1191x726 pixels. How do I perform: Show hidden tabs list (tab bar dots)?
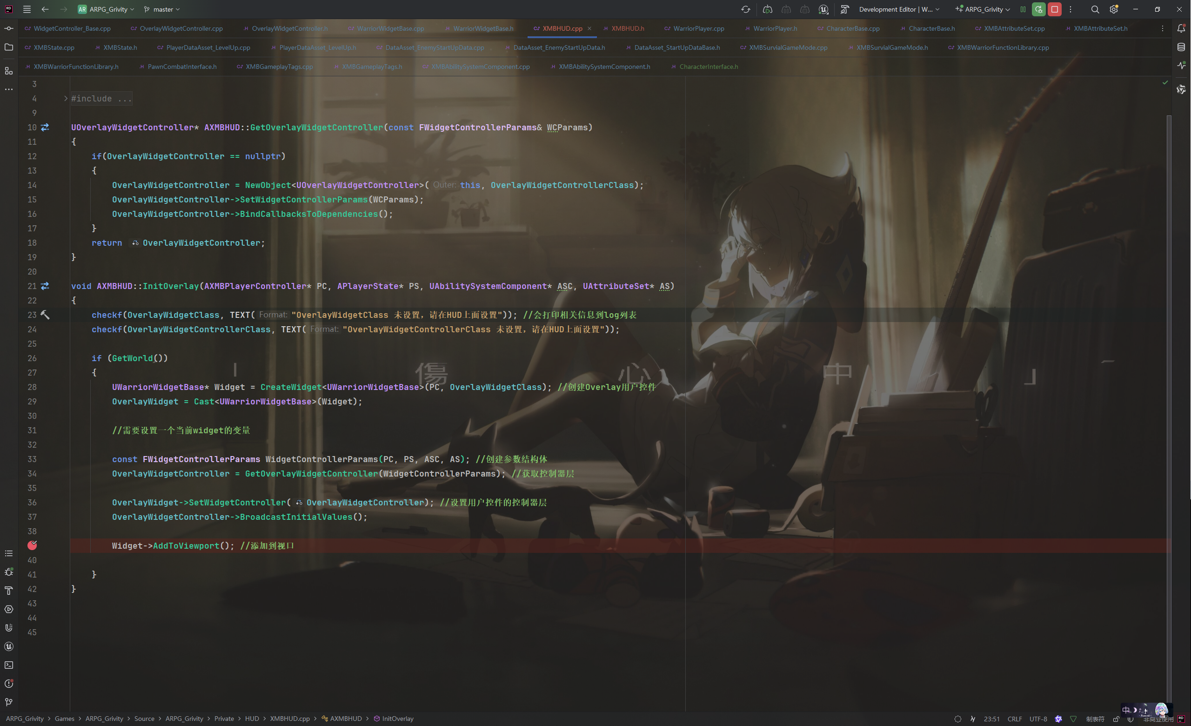pyautogui.click(x=1163, y=28)
